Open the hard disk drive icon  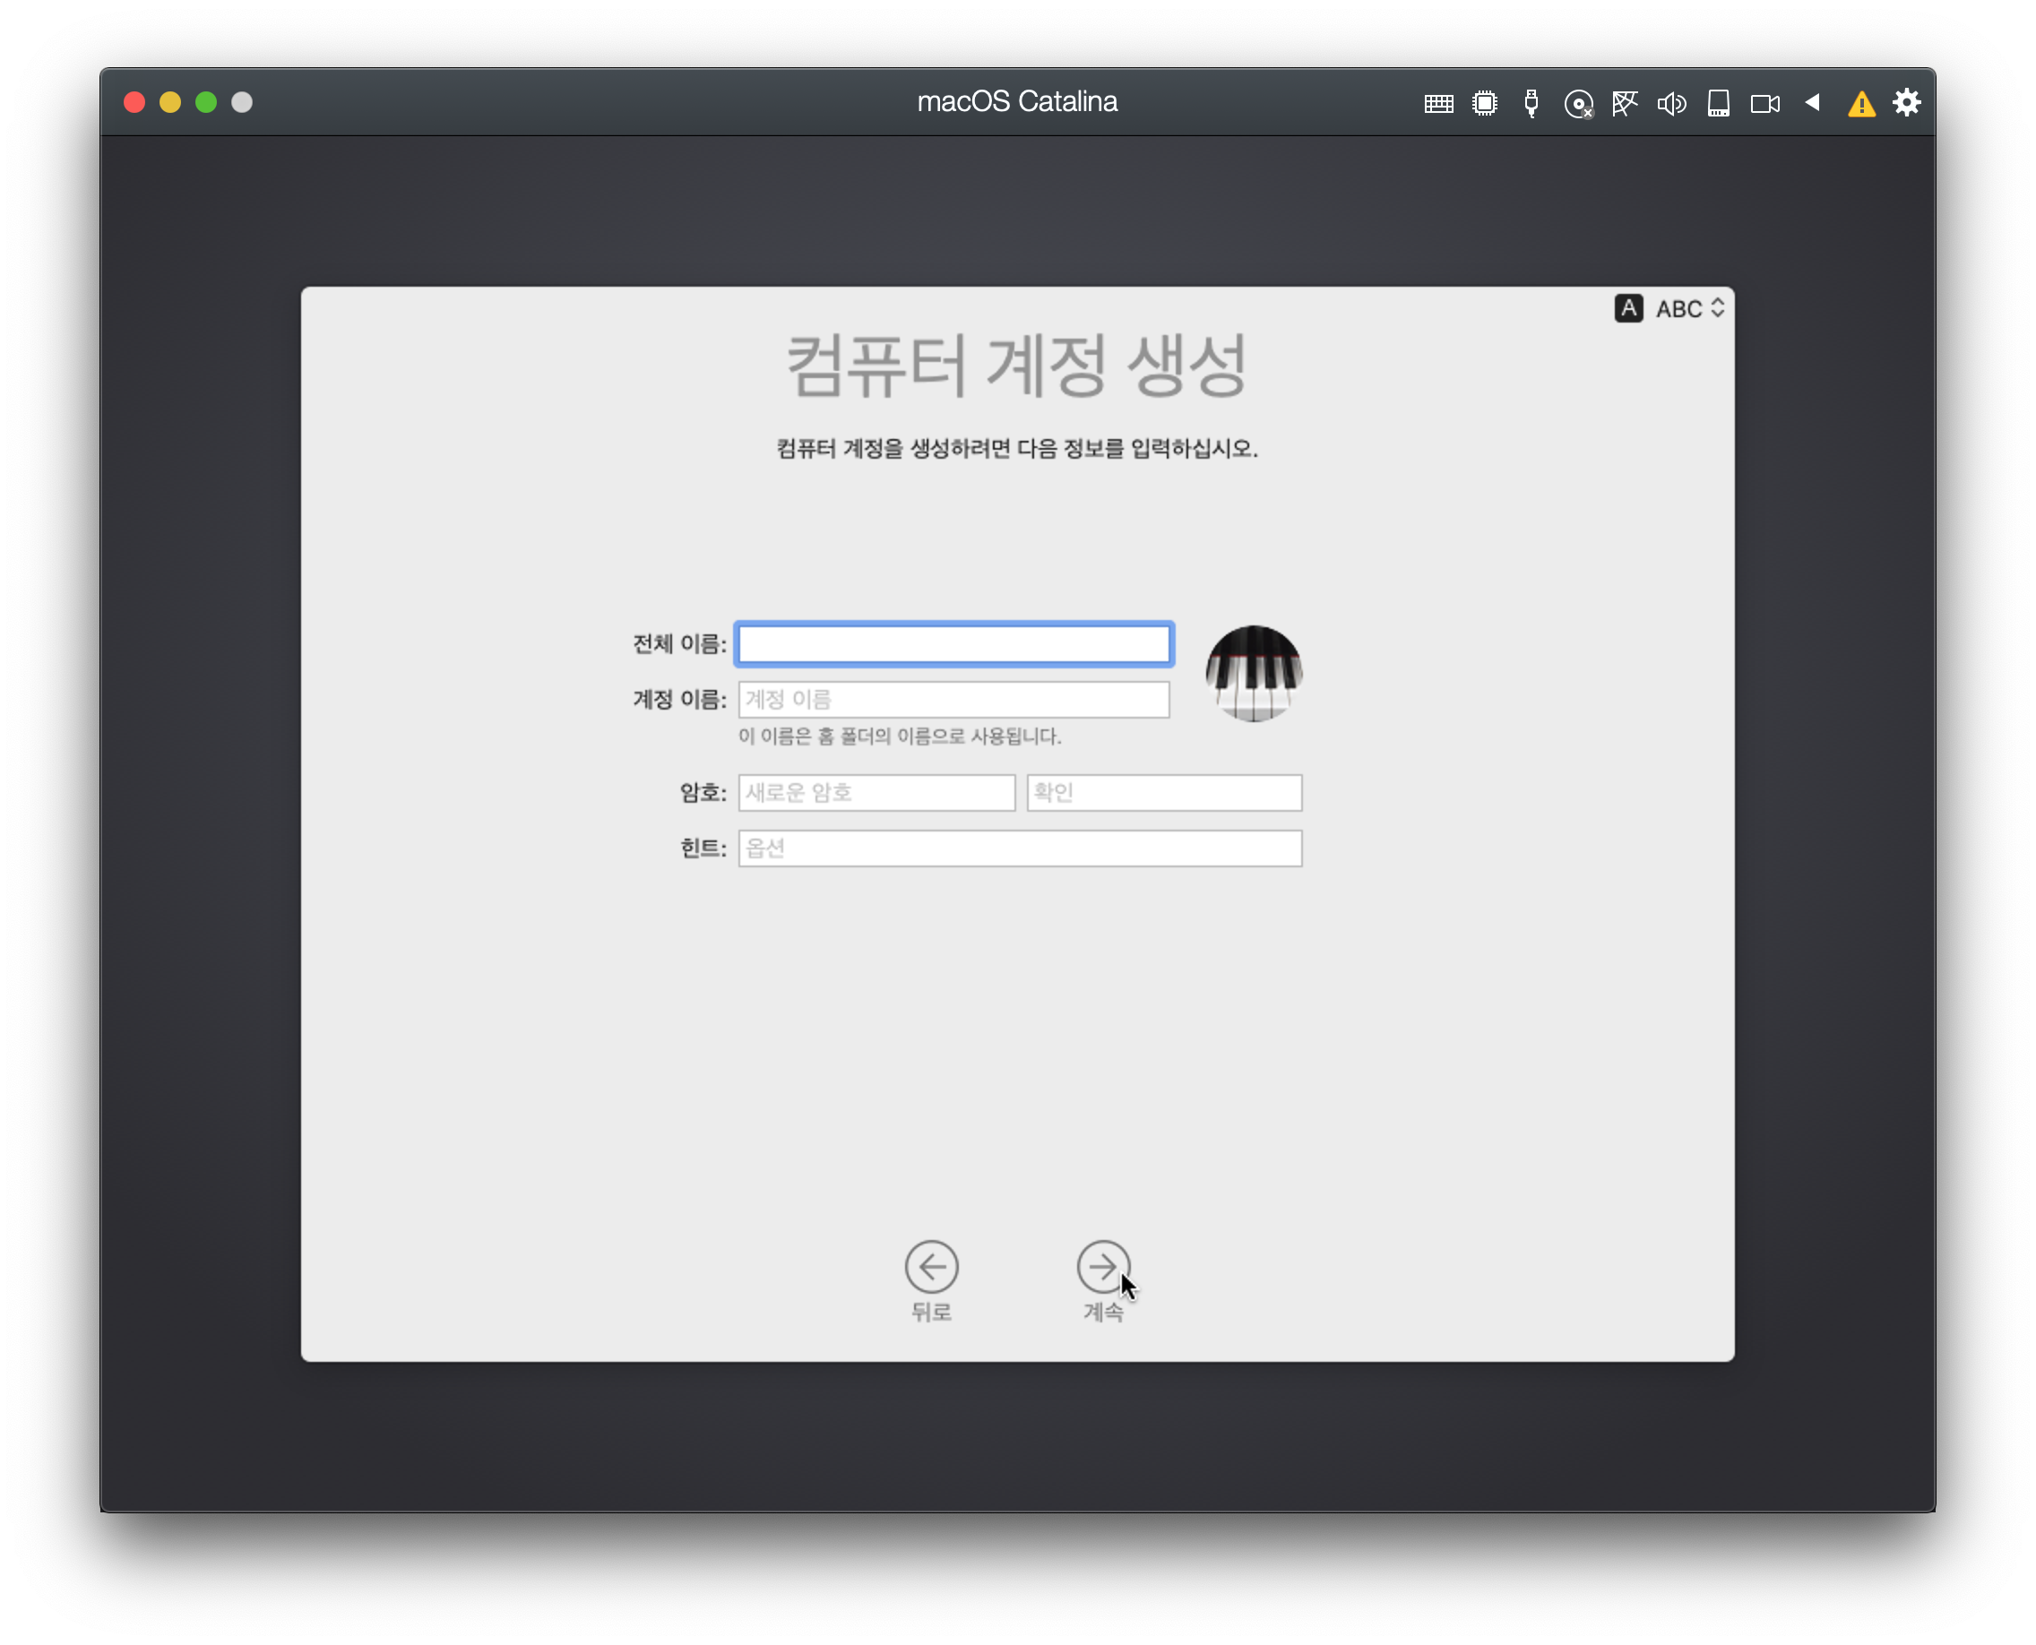tap(1718, 103)
